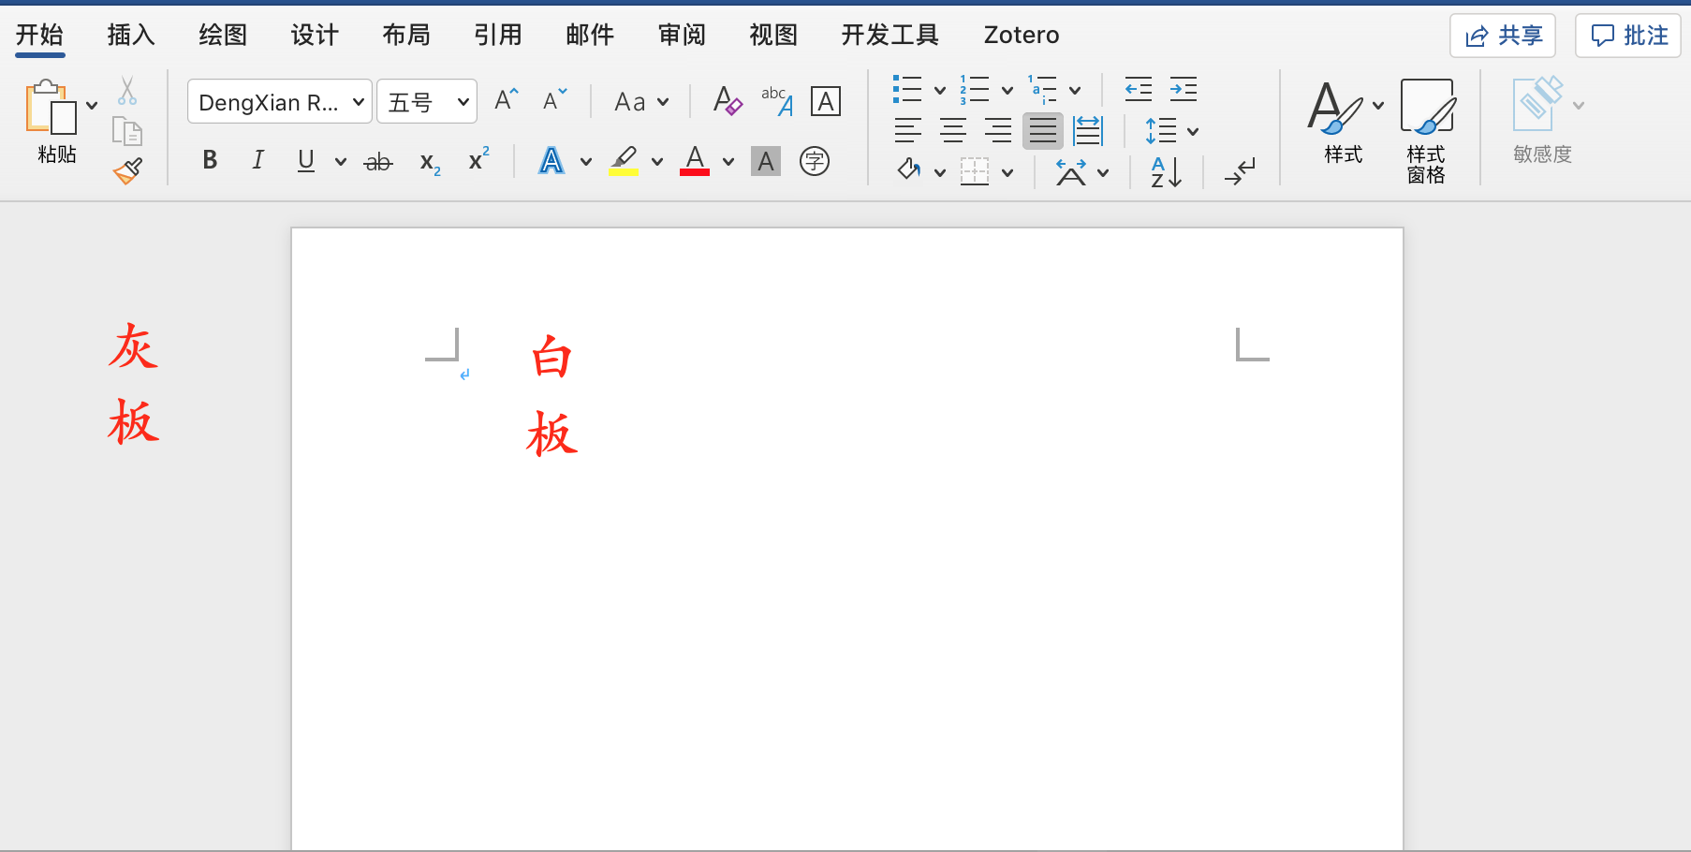Image resolution: width=1691 pixels, height=852 pixels.
Task: Align text left
Action: click(908, 130)
